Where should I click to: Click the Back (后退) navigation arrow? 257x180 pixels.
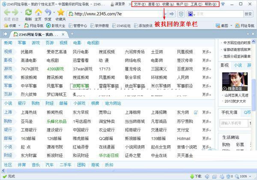coord(7,12)
